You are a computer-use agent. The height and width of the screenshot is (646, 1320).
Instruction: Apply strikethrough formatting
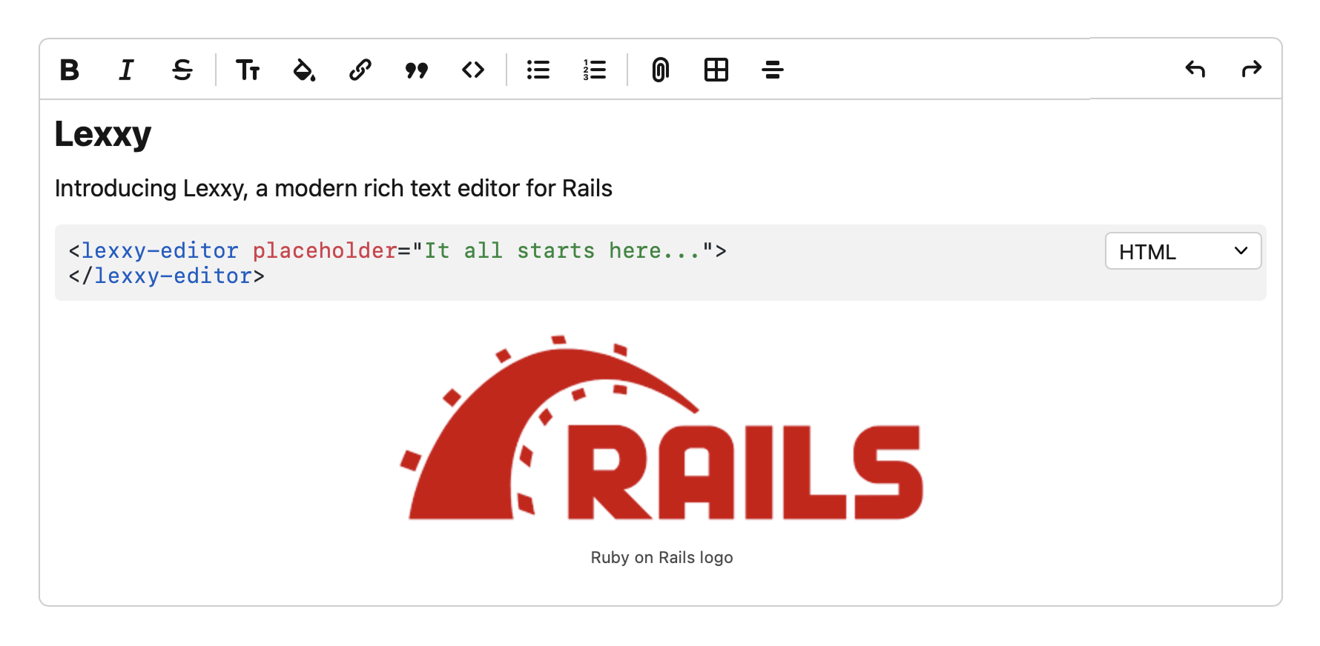click(182, 70)
